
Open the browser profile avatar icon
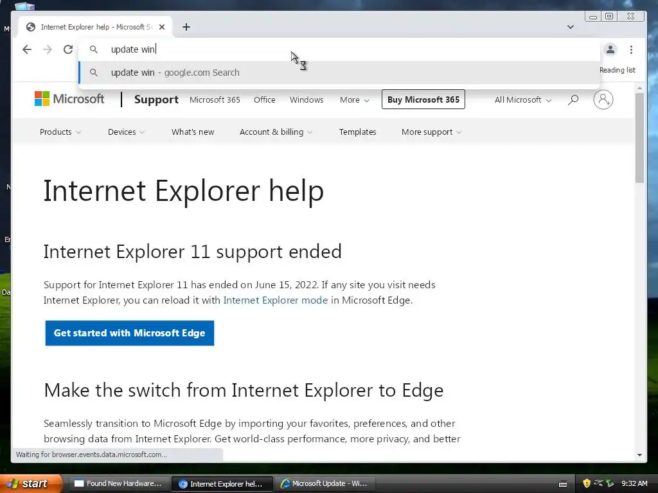point(610,49)
